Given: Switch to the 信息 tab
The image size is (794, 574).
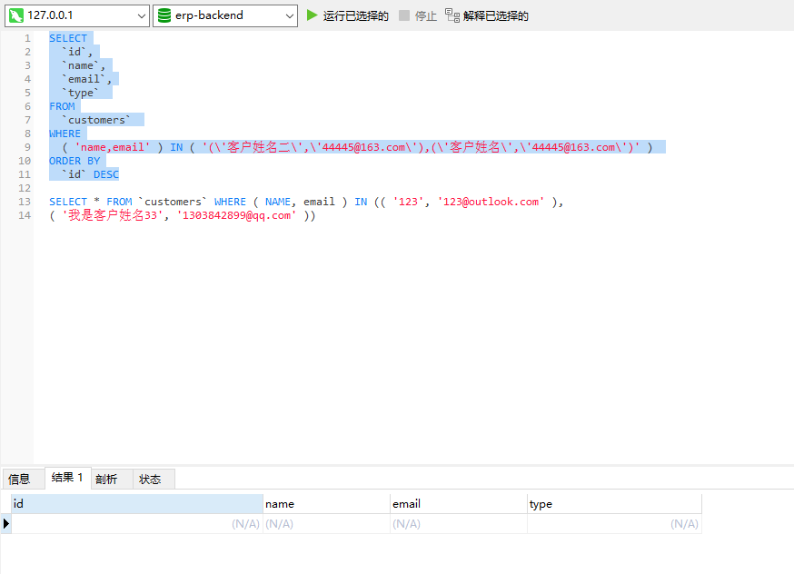Looking at the screenshot, I should tap(20, 479).
